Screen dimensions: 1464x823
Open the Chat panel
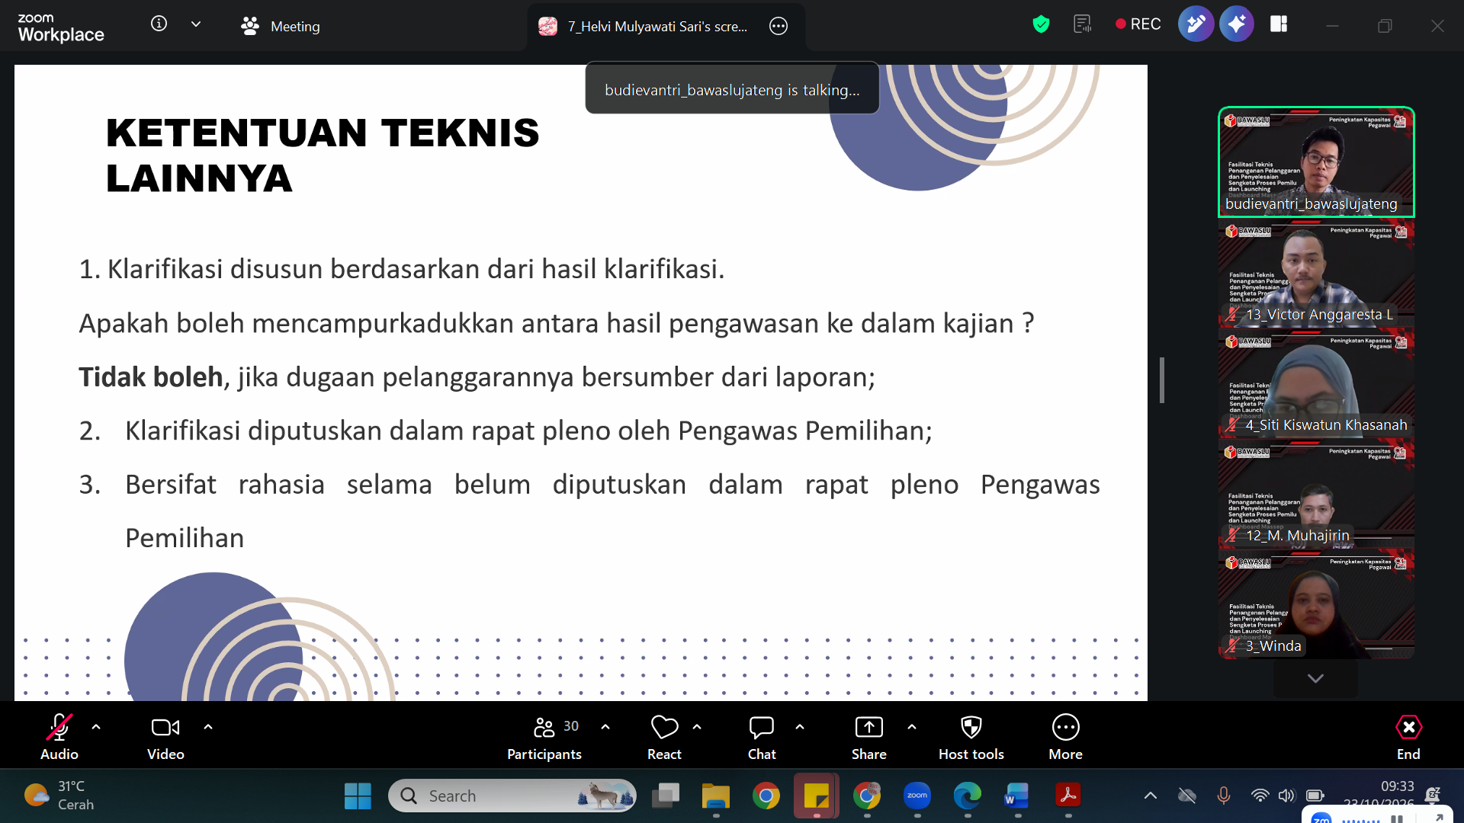point(762,737)
